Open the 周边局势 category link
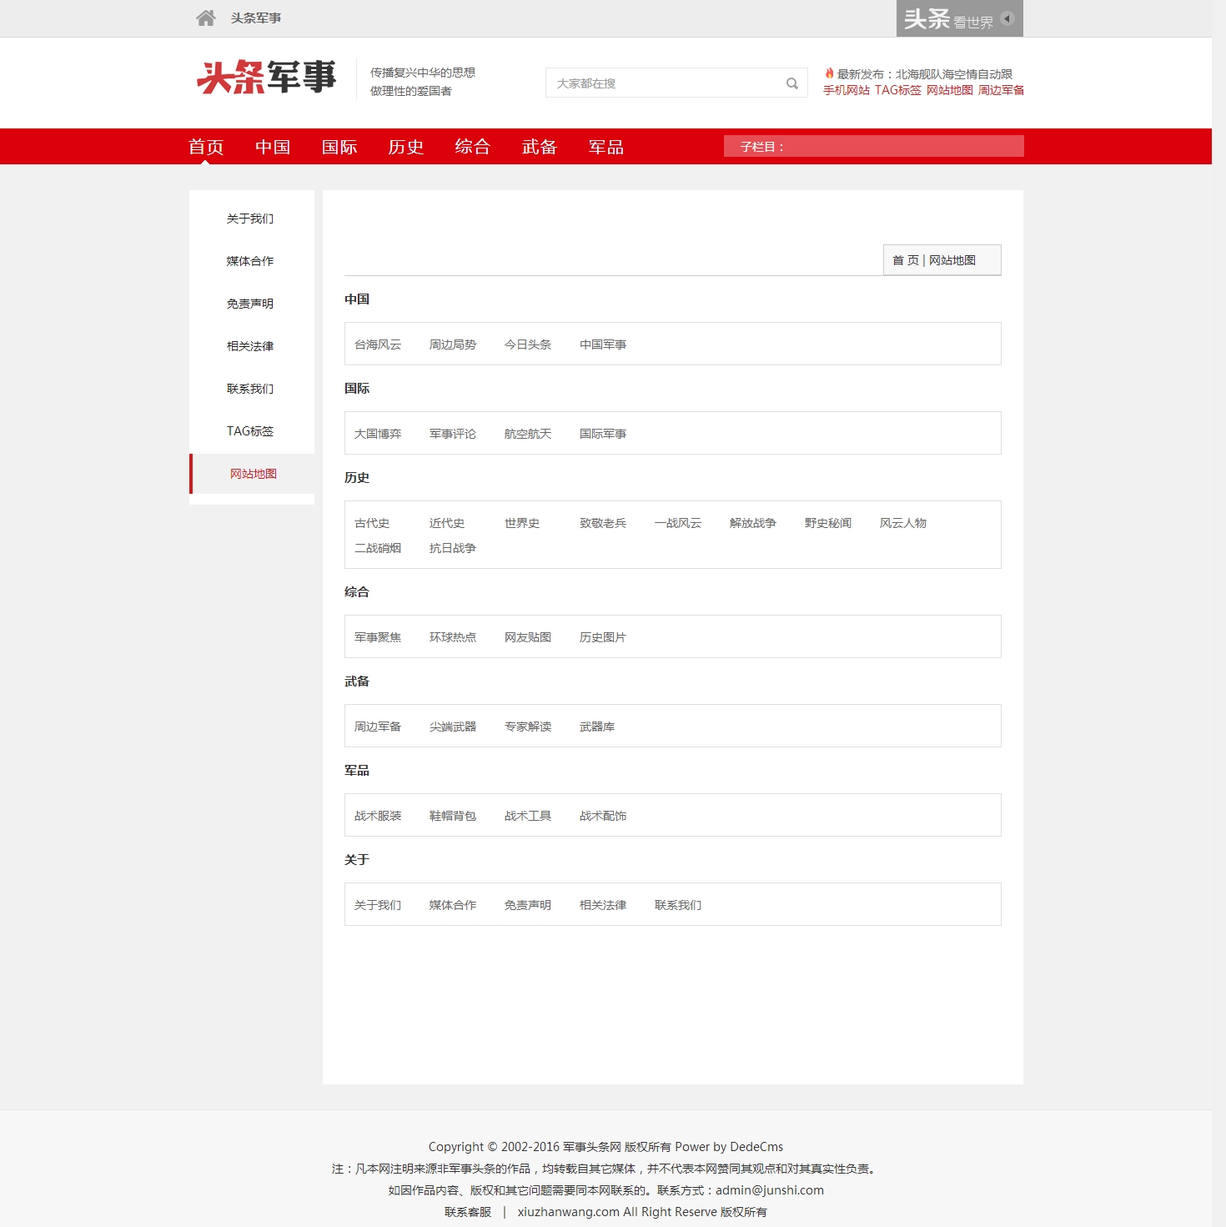Image resolution: width=1226 pixels, height=1227 pixels. (453, 344)
